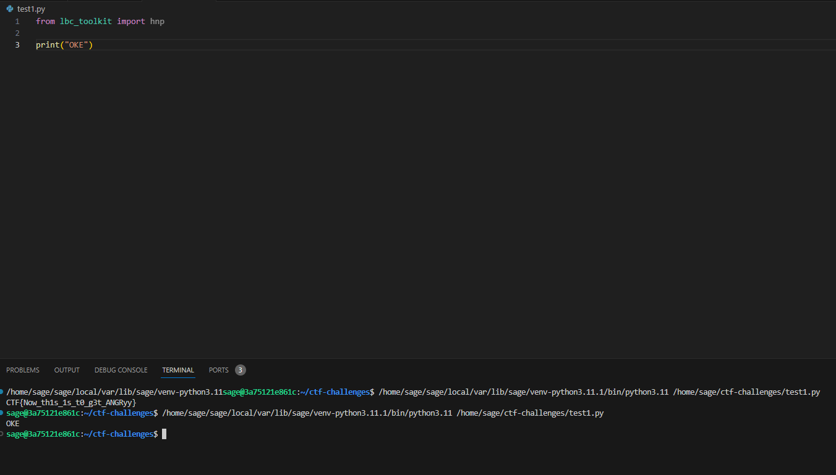Click the last terminal prompt input cursor

coord(164,434)
